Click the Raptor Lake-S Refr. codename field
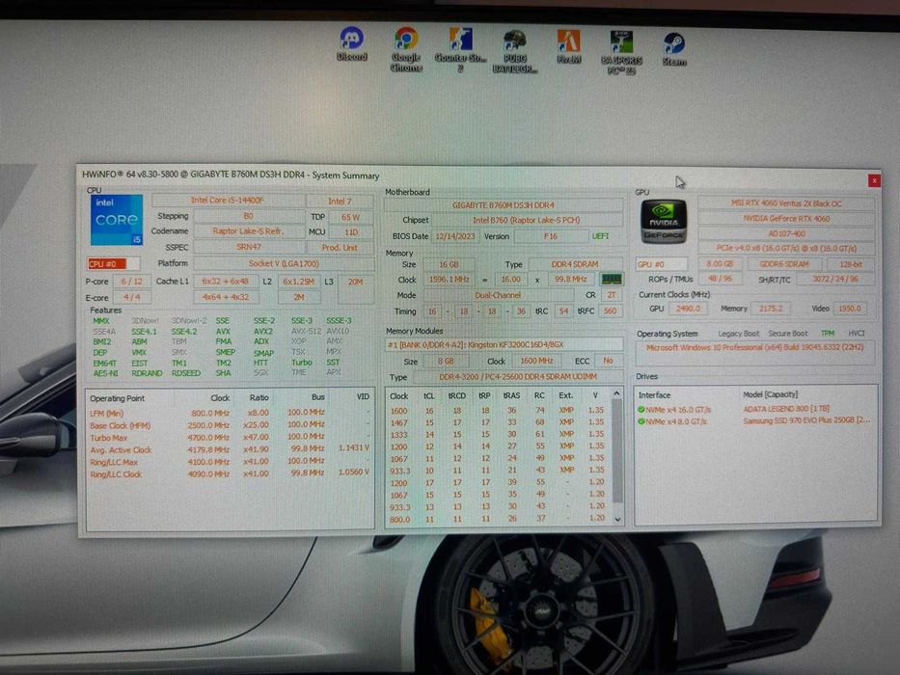The height and width of the screenshot is (675, 900). pyautogui.click(x=249, y=231)
